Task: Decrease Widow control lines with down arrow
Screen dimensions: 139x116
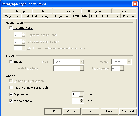Action: [81, 102]
